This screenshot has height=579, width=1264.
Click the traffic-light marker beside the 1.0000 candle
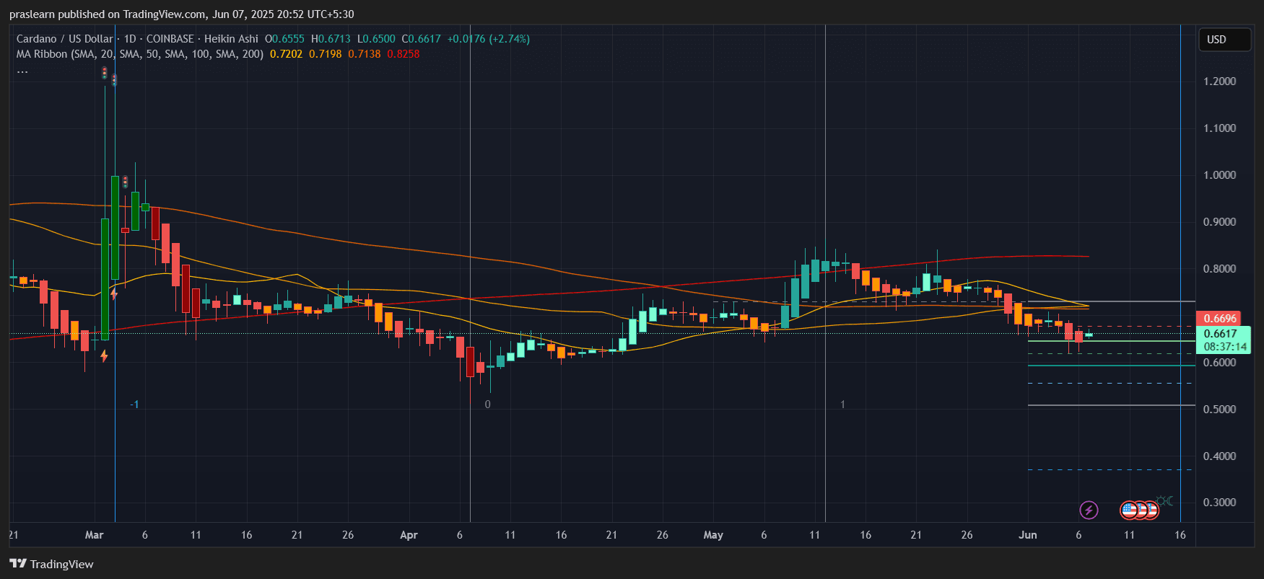click(x=125, y=182)
